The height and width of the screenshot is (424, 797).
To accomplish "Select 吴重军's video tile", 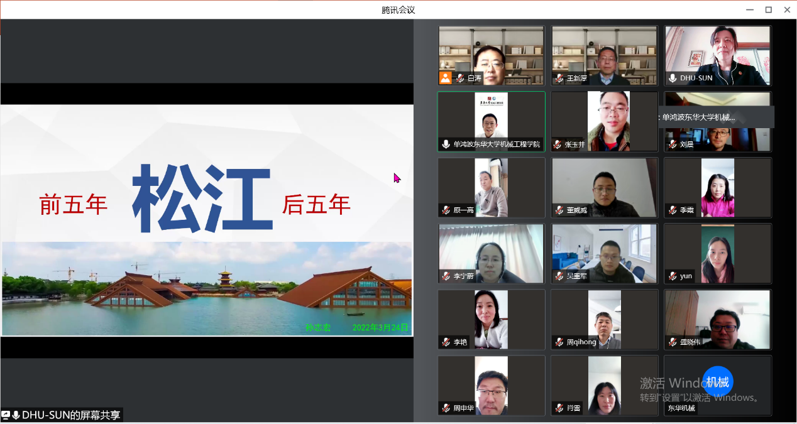I will 604,253.
